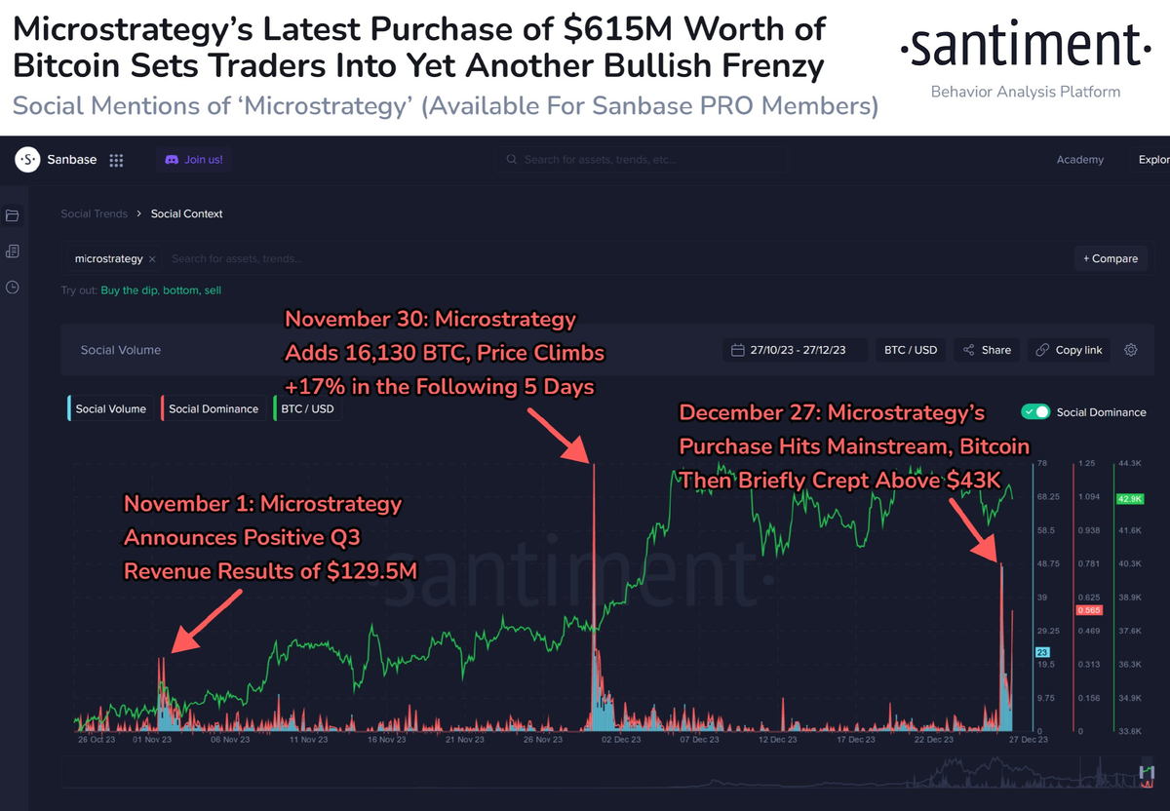This screenshot has height=811, width=1170.
Task: Click the Share icon button
Action: click(x=986, y=350)
